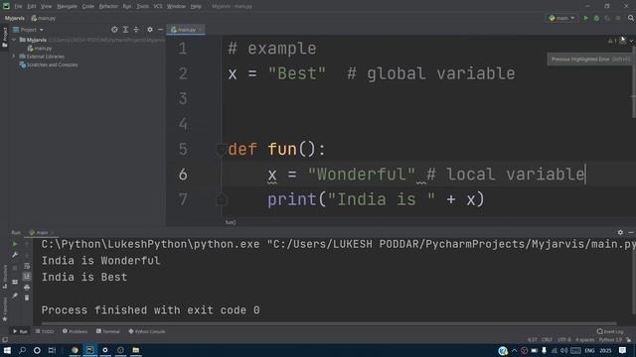Expand External Libraries node
The width and height of the screenshot is (636, 357).
click(x=14, y=57)
